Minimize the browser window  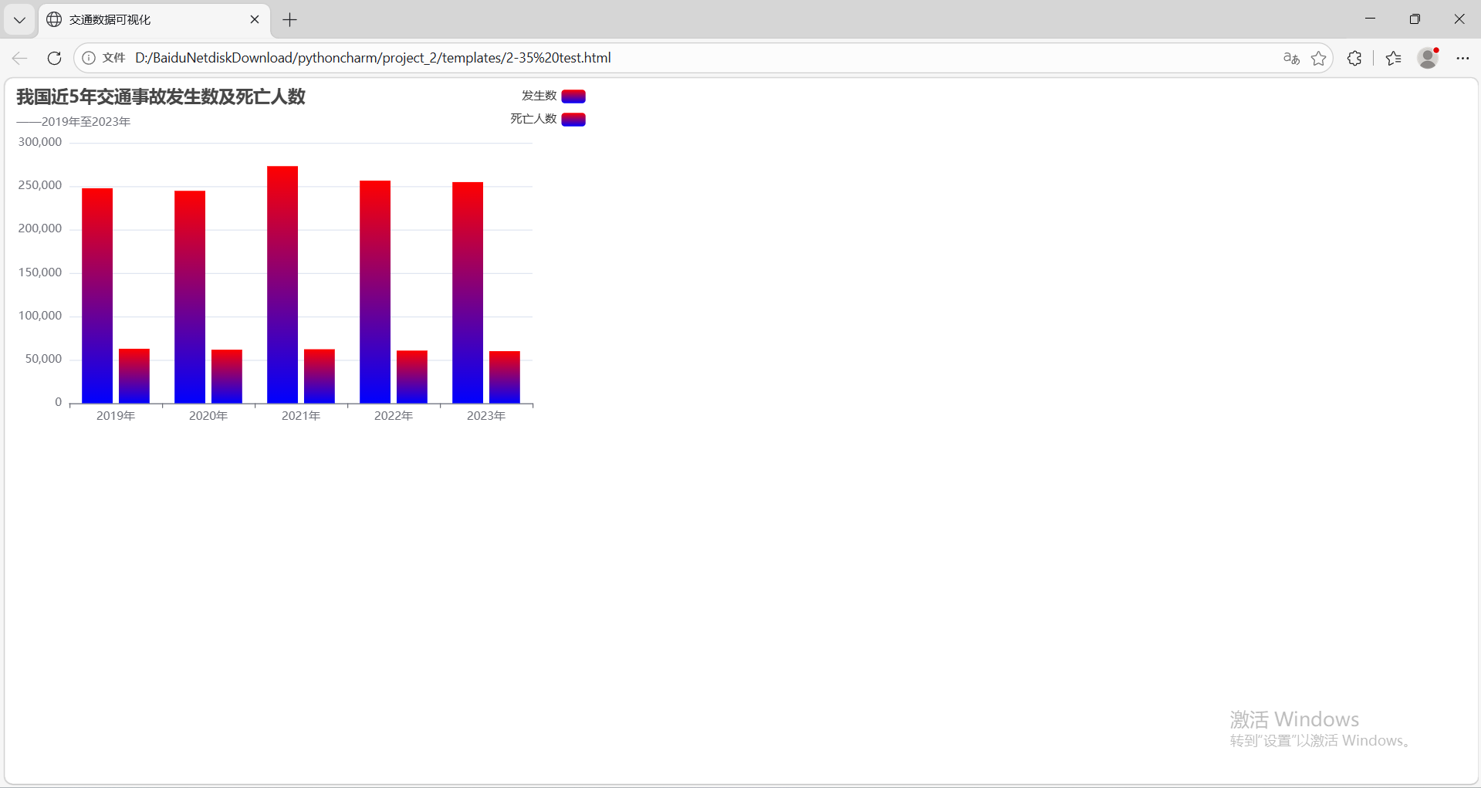pyautogui.click(x=1371, y=19)
